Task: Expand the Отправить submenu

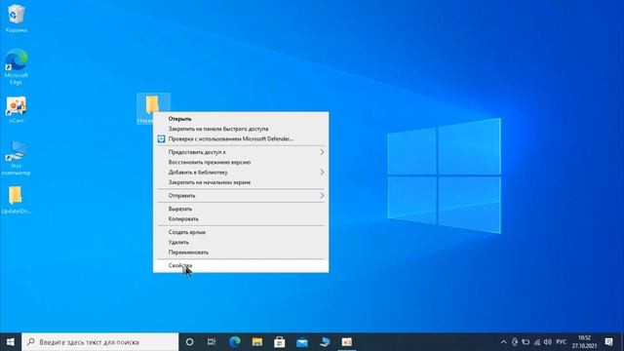Action: [241, 195]
